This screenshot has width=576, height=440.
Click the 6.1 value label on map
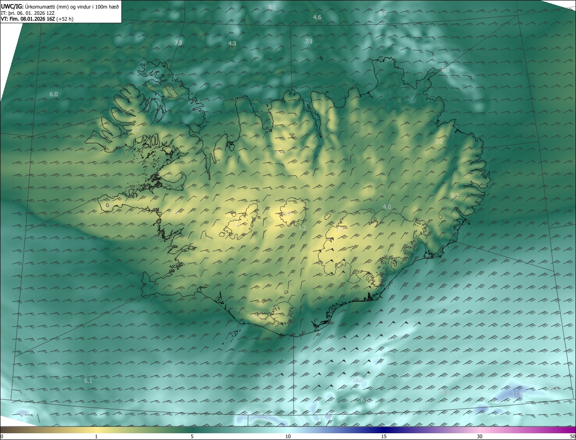[x=88, y=381]
